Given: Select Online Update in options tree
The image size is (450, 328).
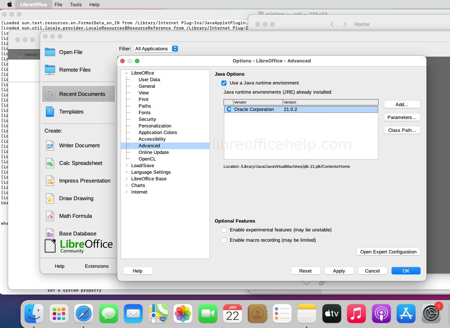Looking at the screenshot, I should pos(154,152).
